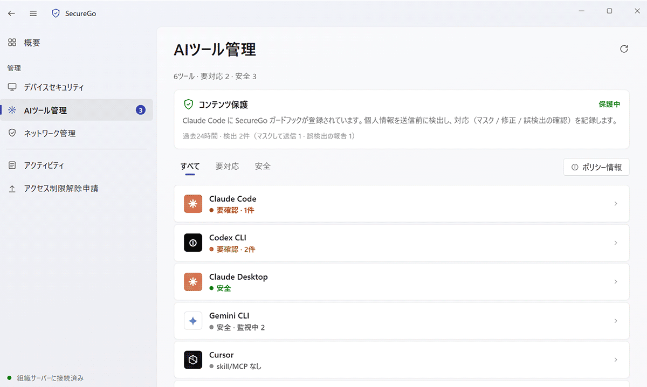This screenshot has height=387, width=647.
Task: Click the コンテンツ保護 shield check icon
Action: [x=188, y=104]
